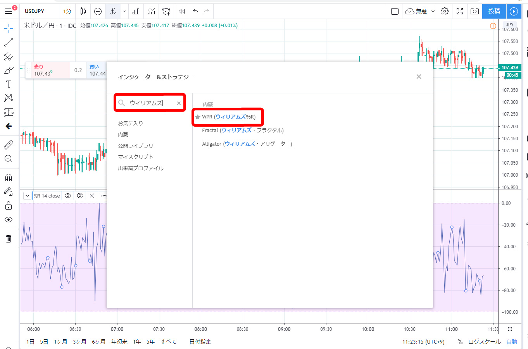Remove the %R indicator with X
The height and width of the screenshot is (349, 528).
pos(92,196)
